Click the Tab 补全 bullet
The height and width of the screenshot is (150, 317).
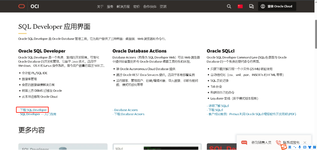tap(216, 87)
